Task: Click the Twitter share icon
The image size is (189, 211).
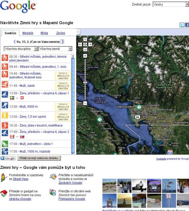Action: pyautogui.click(x=182, y=25)
